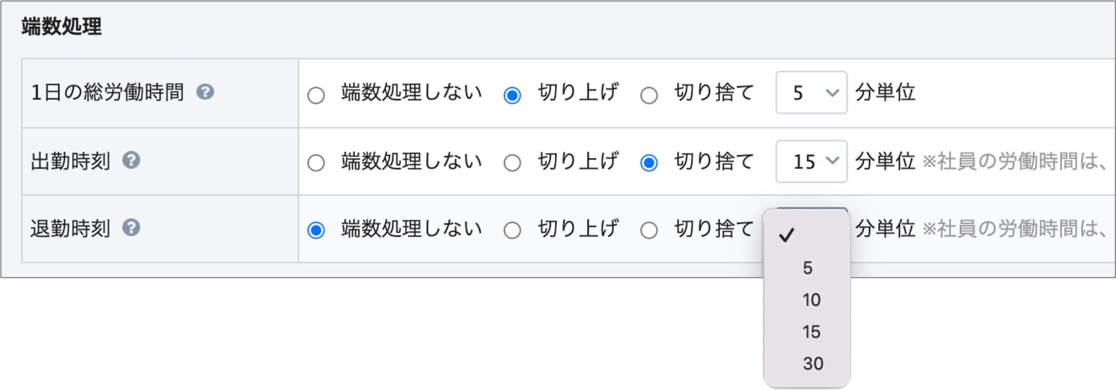Select 切り捨て radio for 1日の総労働時間
Viewport: 1116px width, 390px height.
649,95
